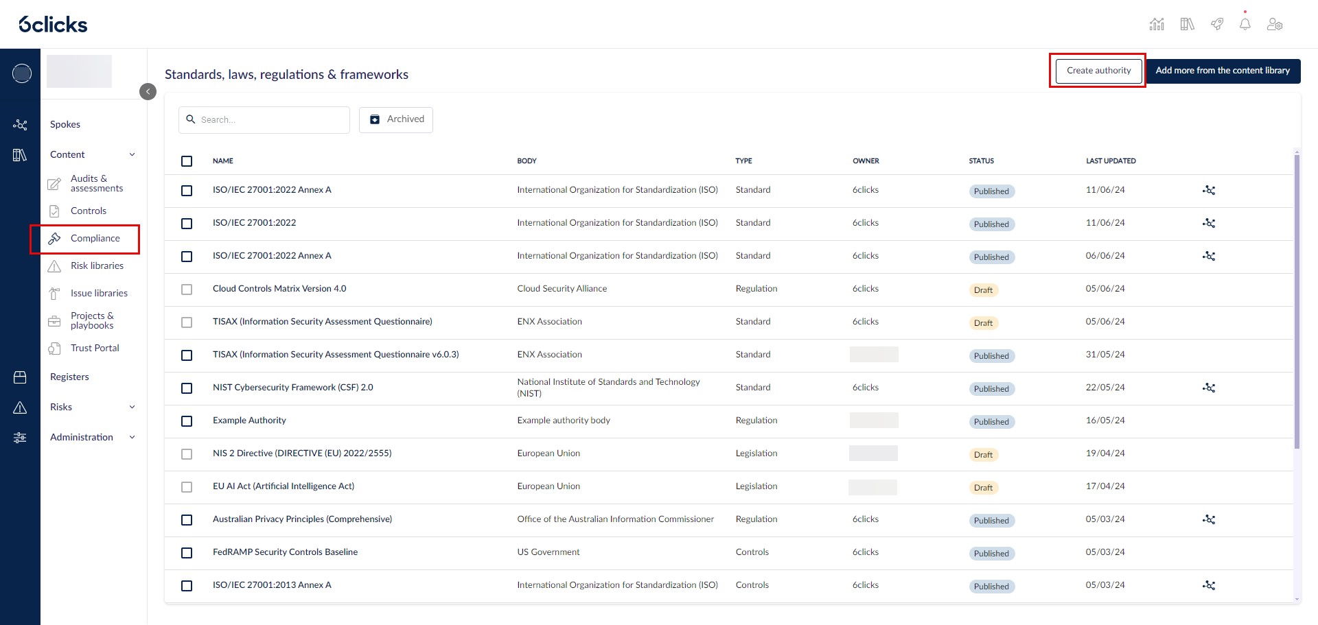Expand the Administration menu chevron
Screen dimensions: 1318x625
click(132, 437)
